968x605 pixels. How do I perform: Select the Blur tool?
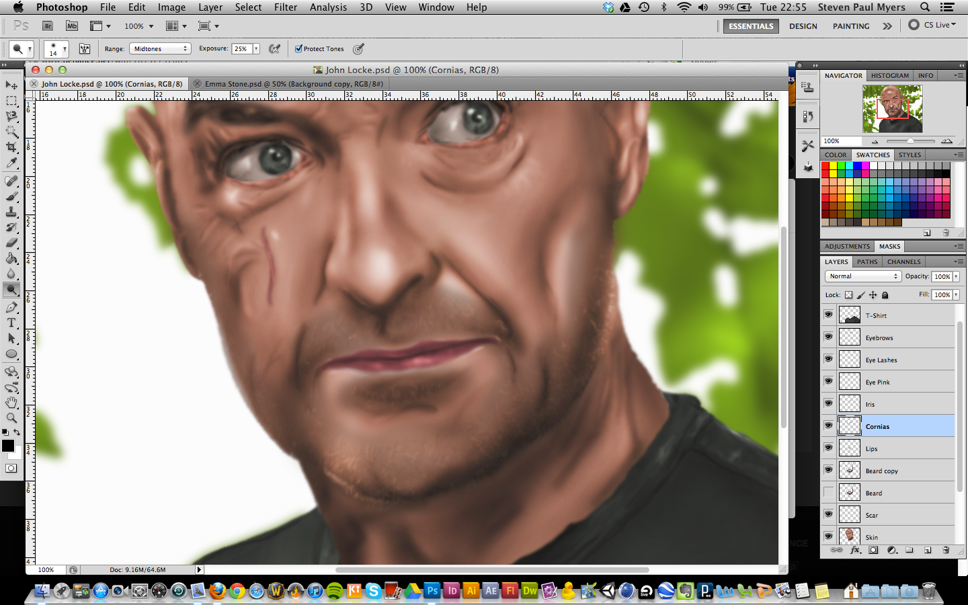11,274
